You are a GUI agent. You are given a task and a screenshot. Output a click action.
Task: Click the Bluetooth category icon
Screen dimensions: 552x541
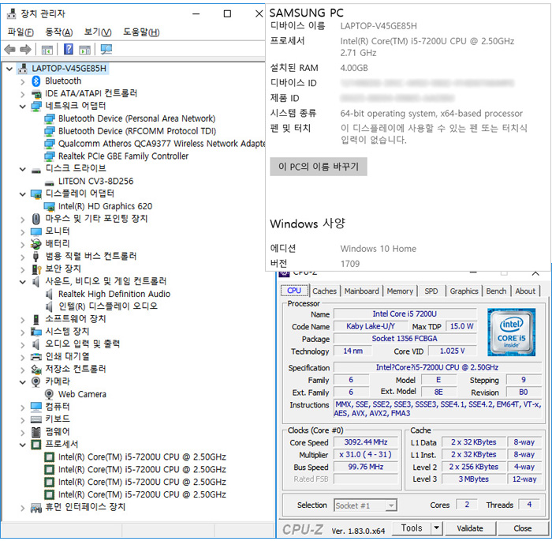[36, 81]
